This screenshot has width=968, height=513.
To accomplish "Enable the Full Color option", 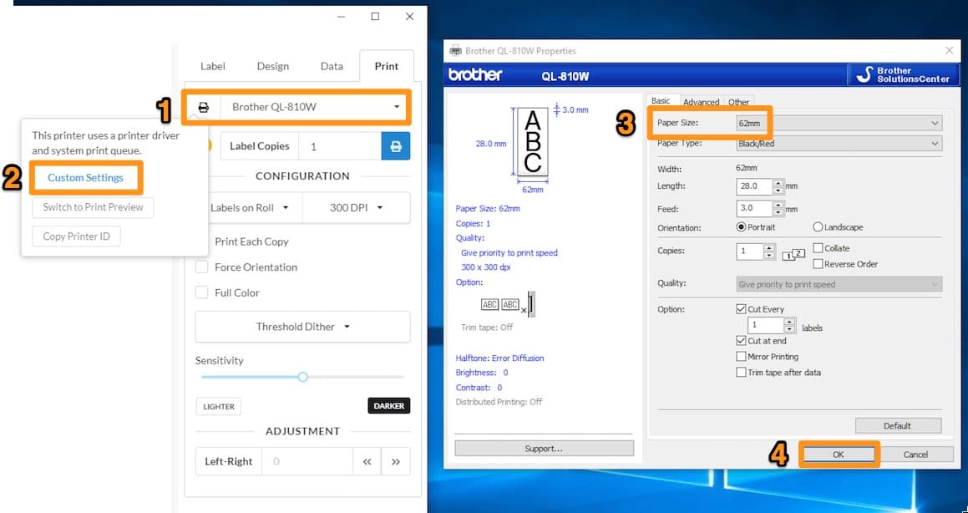I will click(200, 292).
